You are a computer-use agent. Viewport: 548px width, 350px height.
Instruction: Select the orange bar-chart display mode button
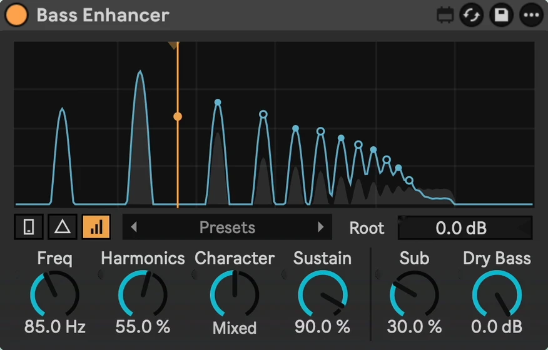96,227
